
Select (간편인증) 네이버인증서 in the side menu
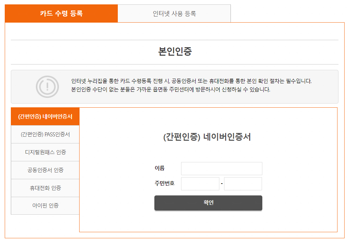45,116
